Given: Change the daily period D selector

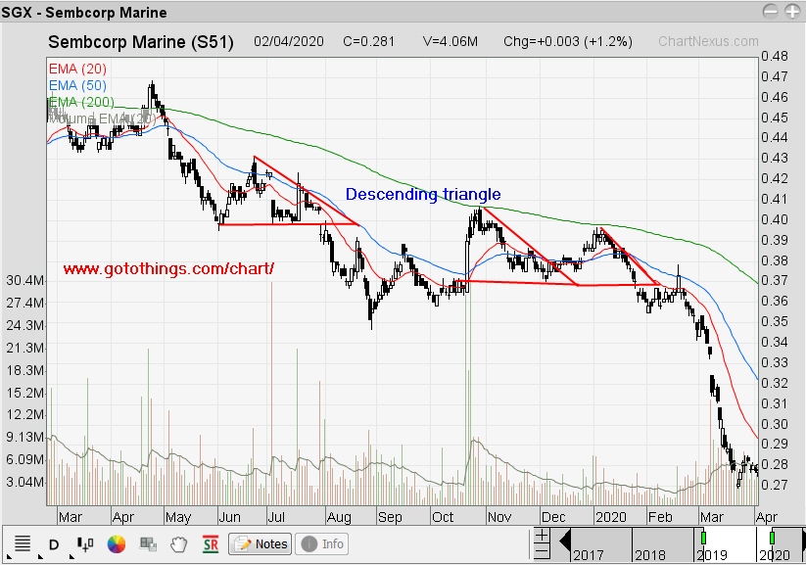Looking at the screenshot, I should coord(54,543).
